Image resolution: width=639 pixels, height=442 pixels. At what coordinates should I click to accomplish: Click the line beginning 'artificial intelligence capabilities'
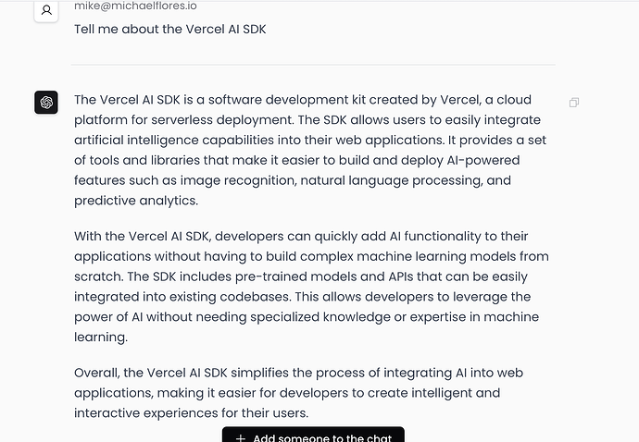[310, 140]
